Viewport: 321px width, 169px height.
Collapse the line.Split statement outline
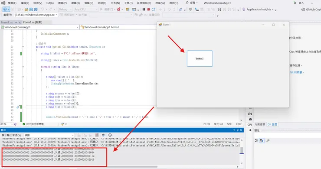click(23, 77)
